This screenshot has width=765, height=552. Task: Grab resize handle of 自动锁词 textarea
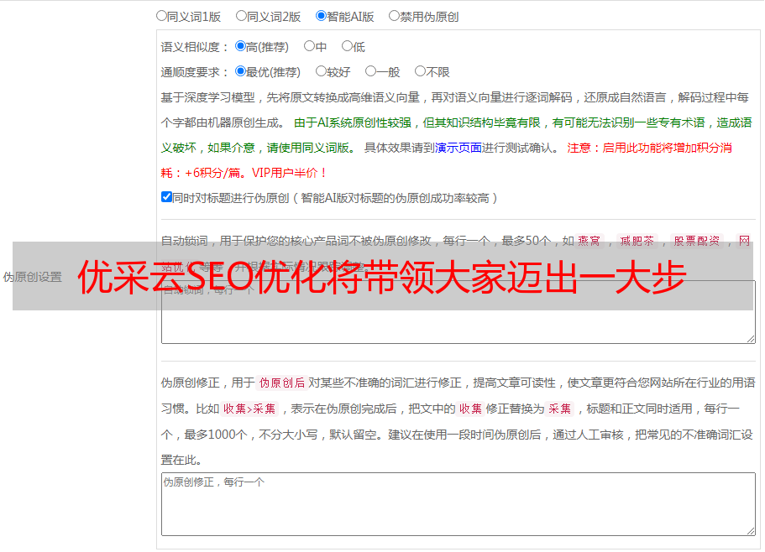point(751,339)
